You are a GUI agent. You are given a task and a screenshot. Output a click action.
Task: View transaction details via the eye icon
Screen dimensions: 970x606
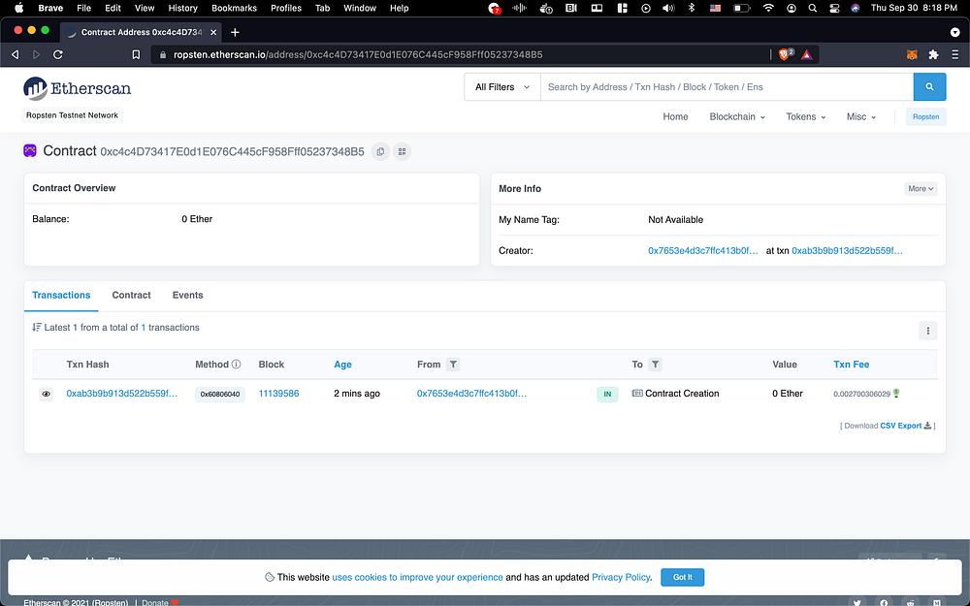[x=47, y=394]
